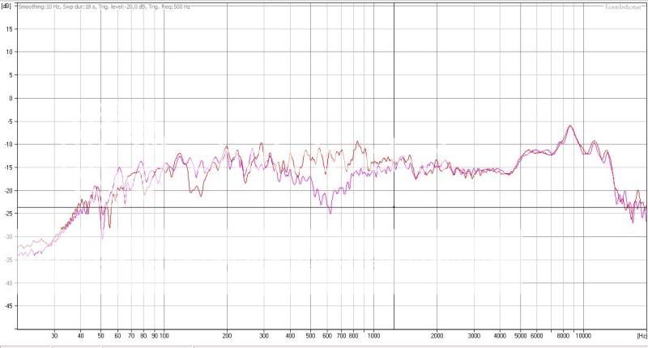Click the red curve's dip near 55 Hz
The image size is (648, 348).
(110, 227)
